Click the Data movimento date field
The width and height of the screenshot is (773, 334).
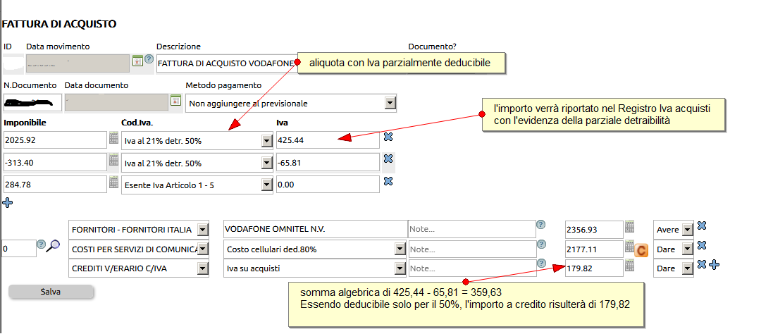click(x=78, y=63)
